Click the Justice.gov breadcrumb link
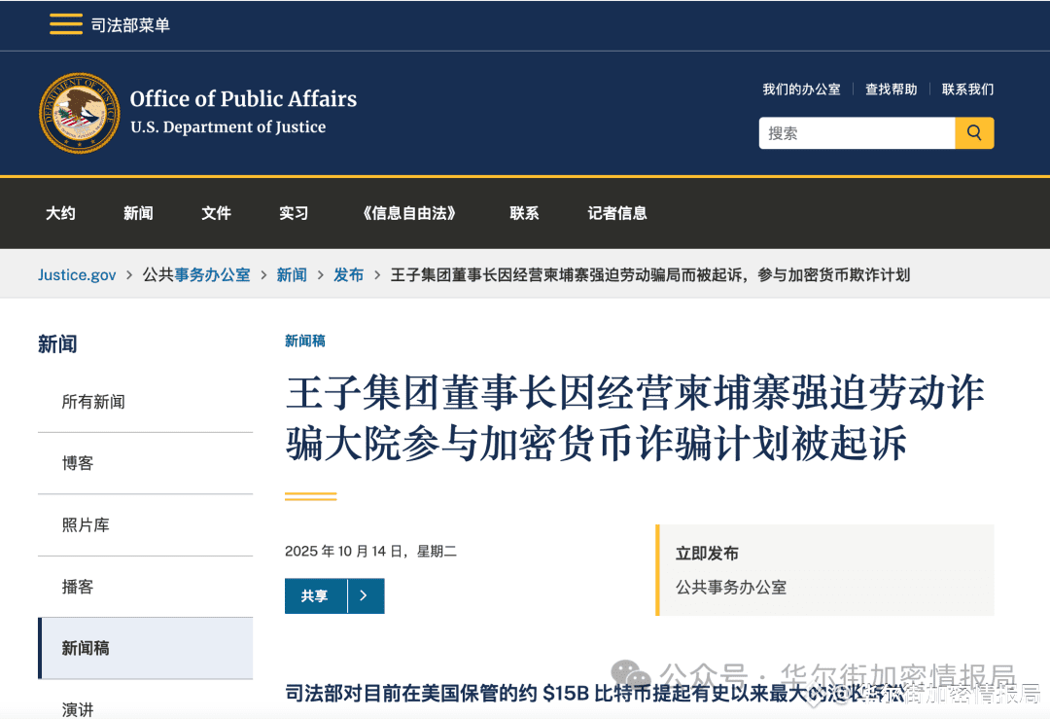Image resolution: width=1050 pixels, height=719 pixels. click(77, 274)
